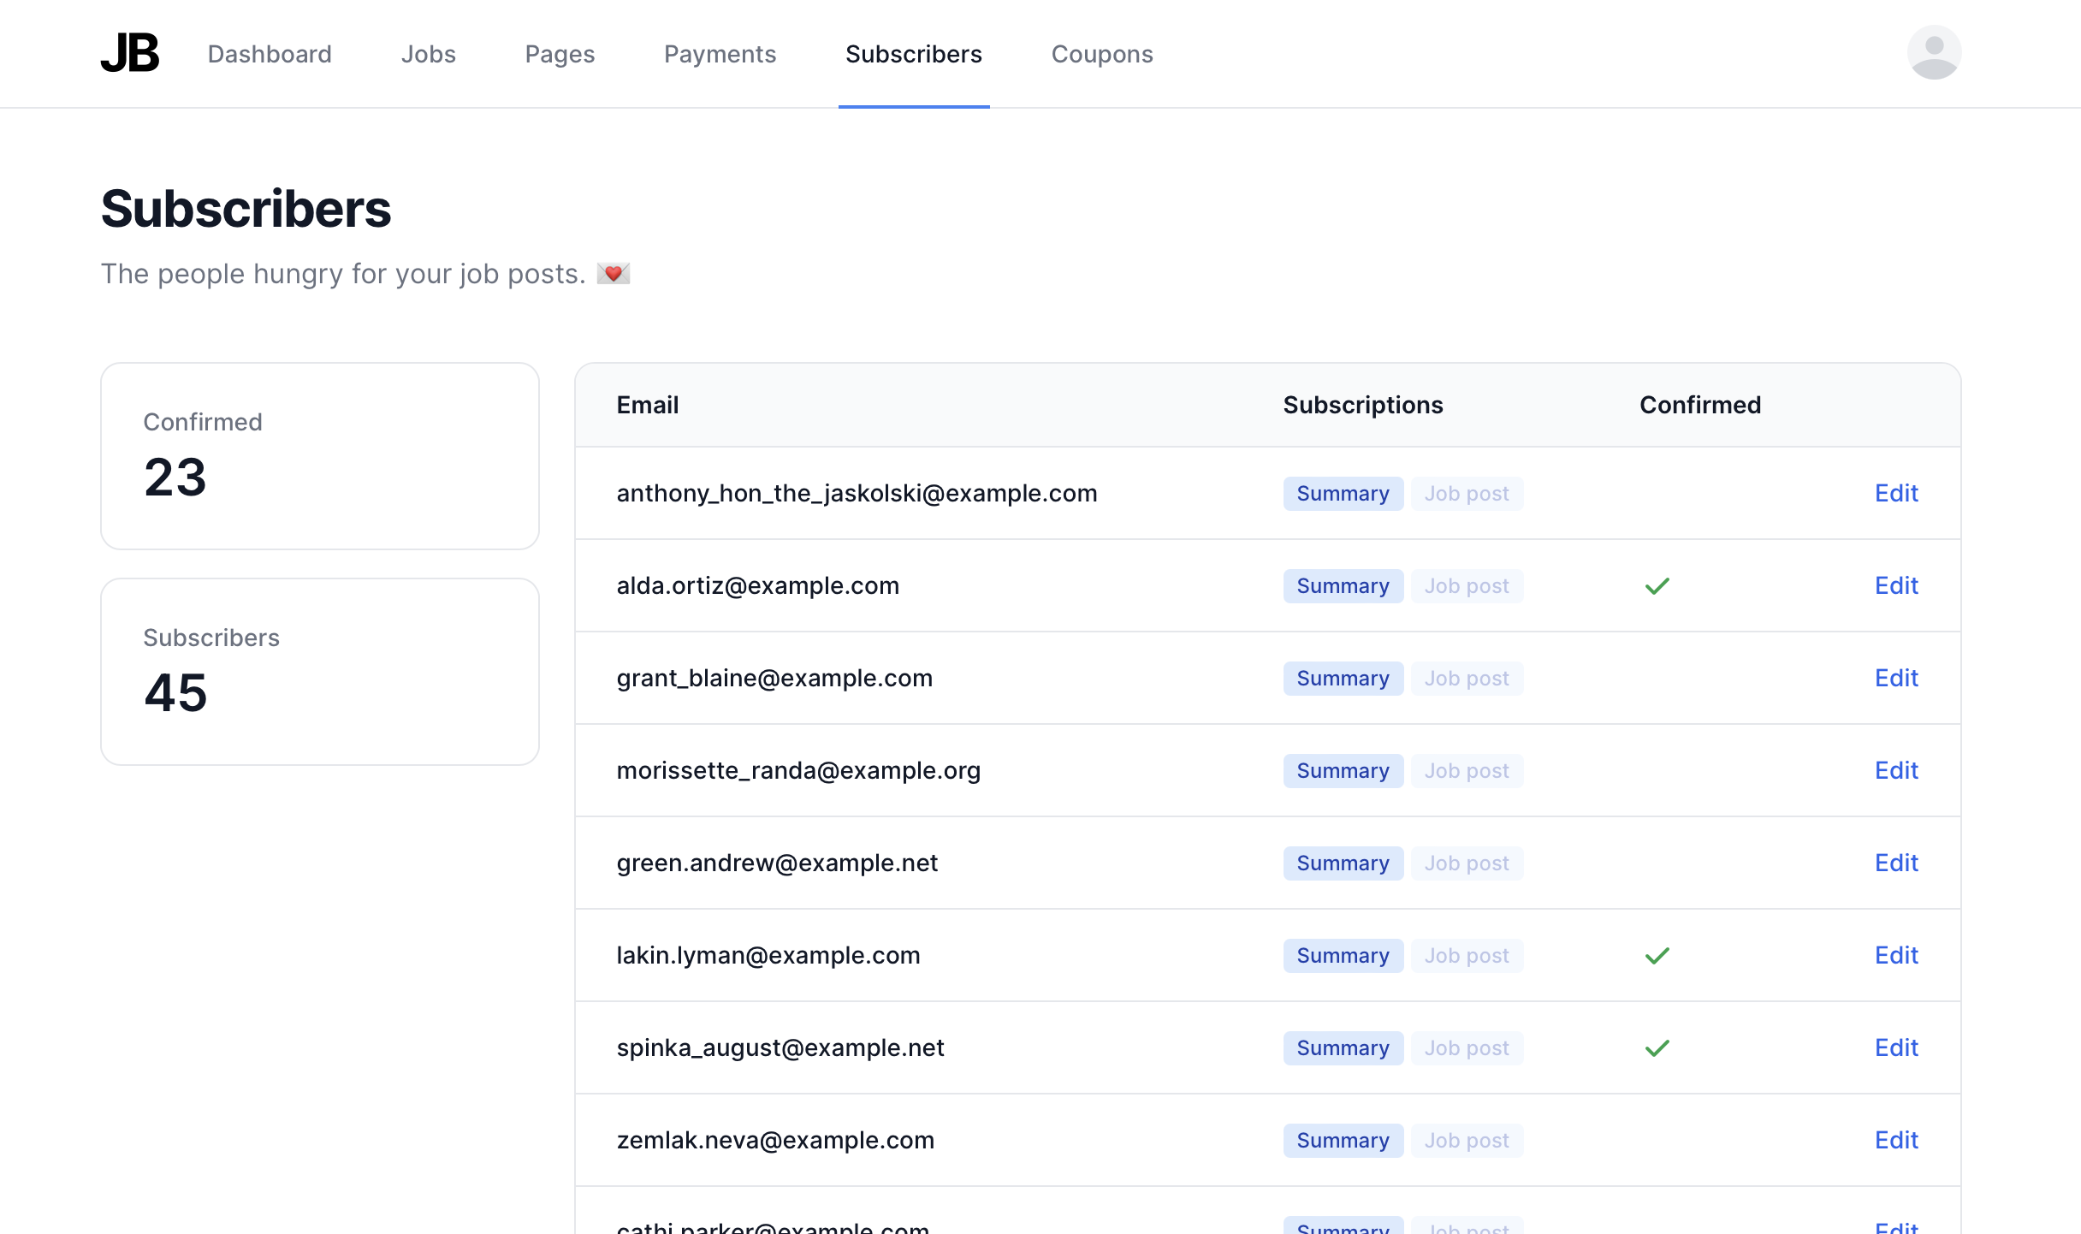The height and width of the screenshot is (1234, 2081).
Task: Edit the morissette_randa subscriber entry
Action: 1896,770
